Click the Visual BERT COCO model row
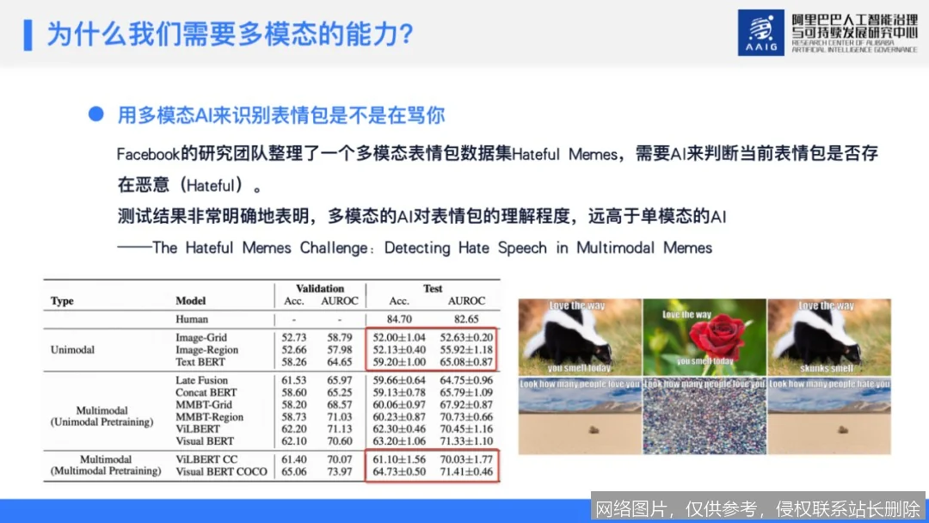929x523 pixels. [271, 471]
